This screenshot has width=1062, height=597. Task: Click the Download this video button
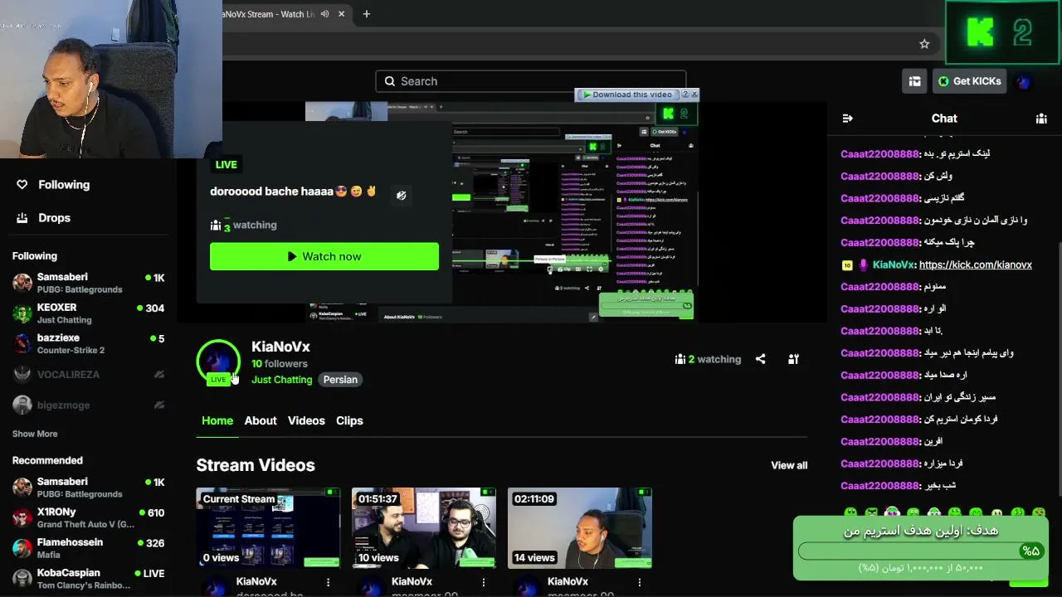click(x=627, y=95)
